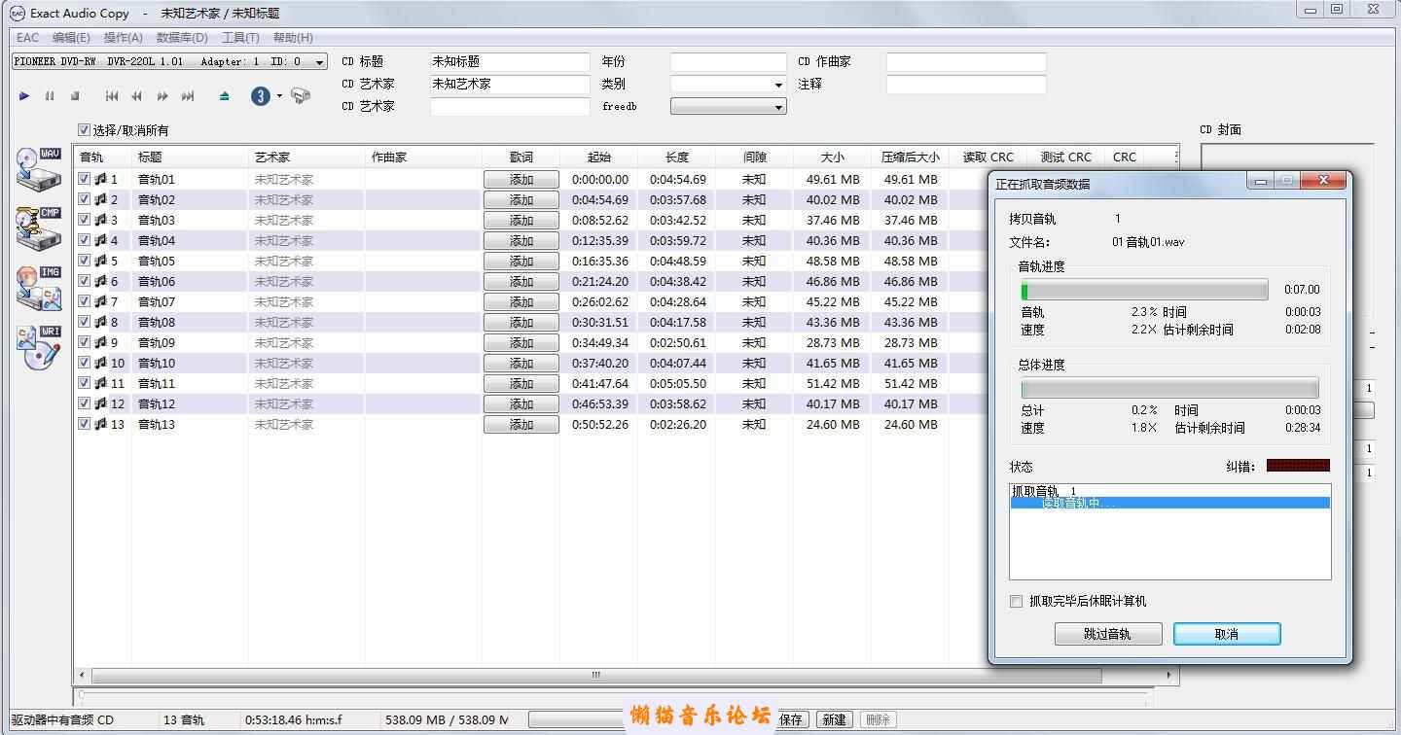Click 添加 lyrics button for track 1
1401x735 pixels.
click(521, 180)
